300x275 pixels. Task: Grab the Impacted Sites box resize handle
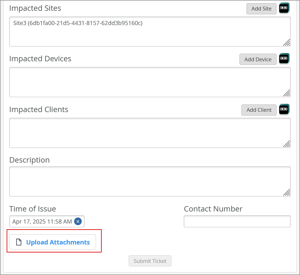click(x=287, y=43)
